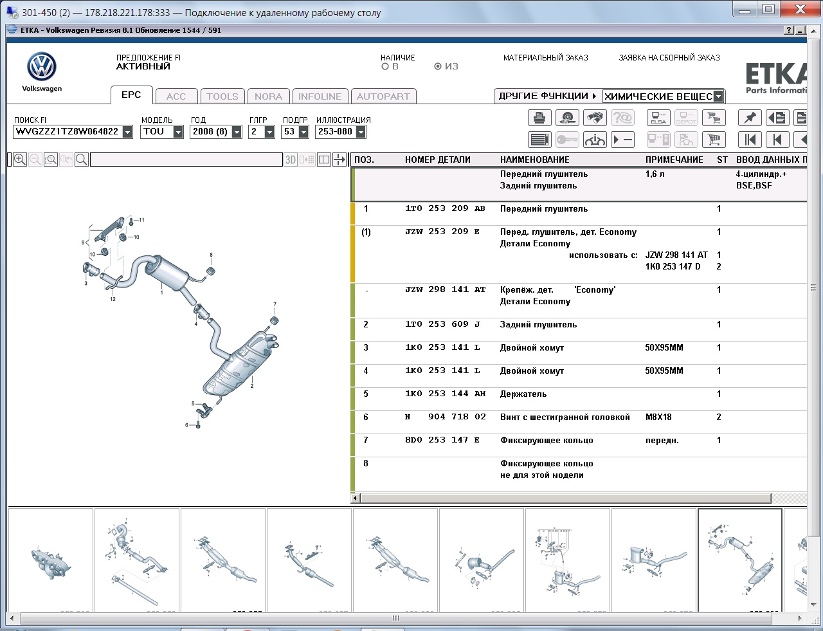Switch to the INFOLINE tab
The height and width of the screenshot is (631, 823).
[x=320, y=96]
